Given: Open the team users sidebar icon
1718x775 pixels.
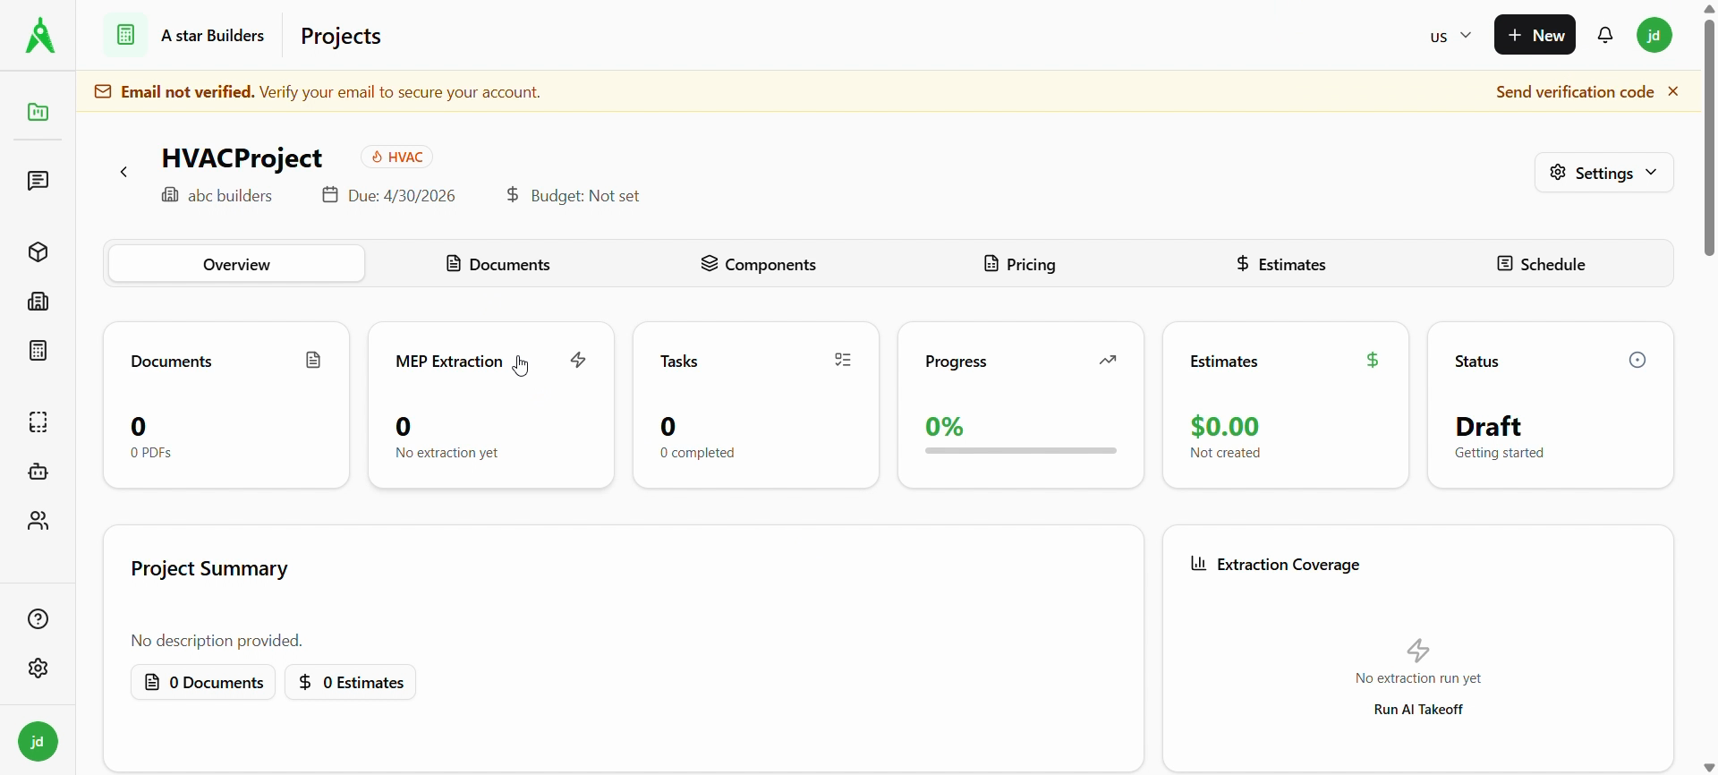Looking at the screenshot, I should [x=38, y=521].
